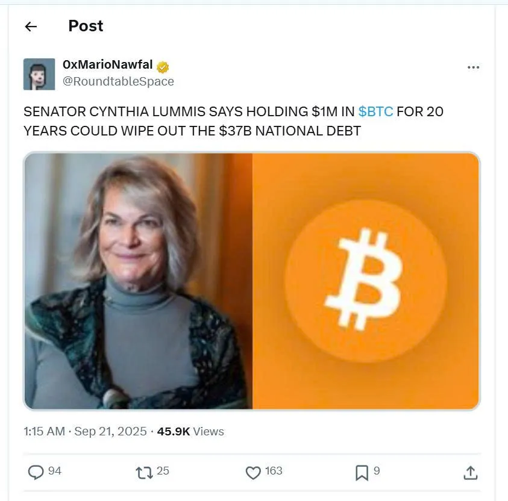Click the reply speech bubble icon
Screen dimensions: 508x501
click(36, 472)
